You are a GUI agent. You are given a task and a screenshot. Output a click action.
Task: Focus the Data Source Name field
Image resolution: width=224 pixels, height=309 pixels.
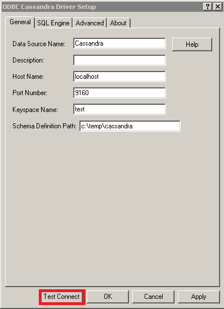[119, 43]
